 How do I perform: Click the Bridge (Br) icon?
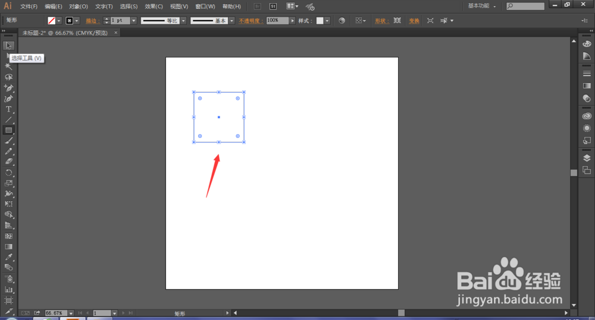tap(257, 6)
